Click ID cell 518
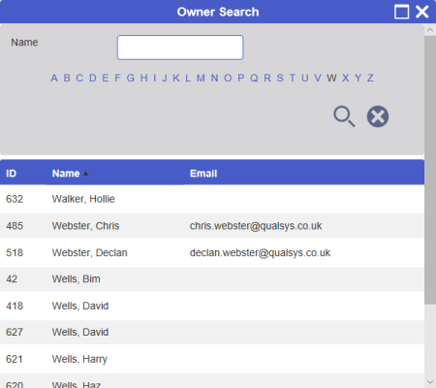Viewport: 436px width, 388px height. 15,252
